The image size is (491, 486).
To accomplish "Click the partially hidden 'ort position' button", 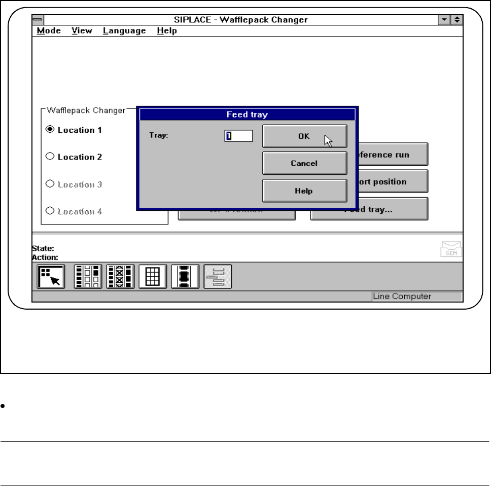I will tap(393, 181).
